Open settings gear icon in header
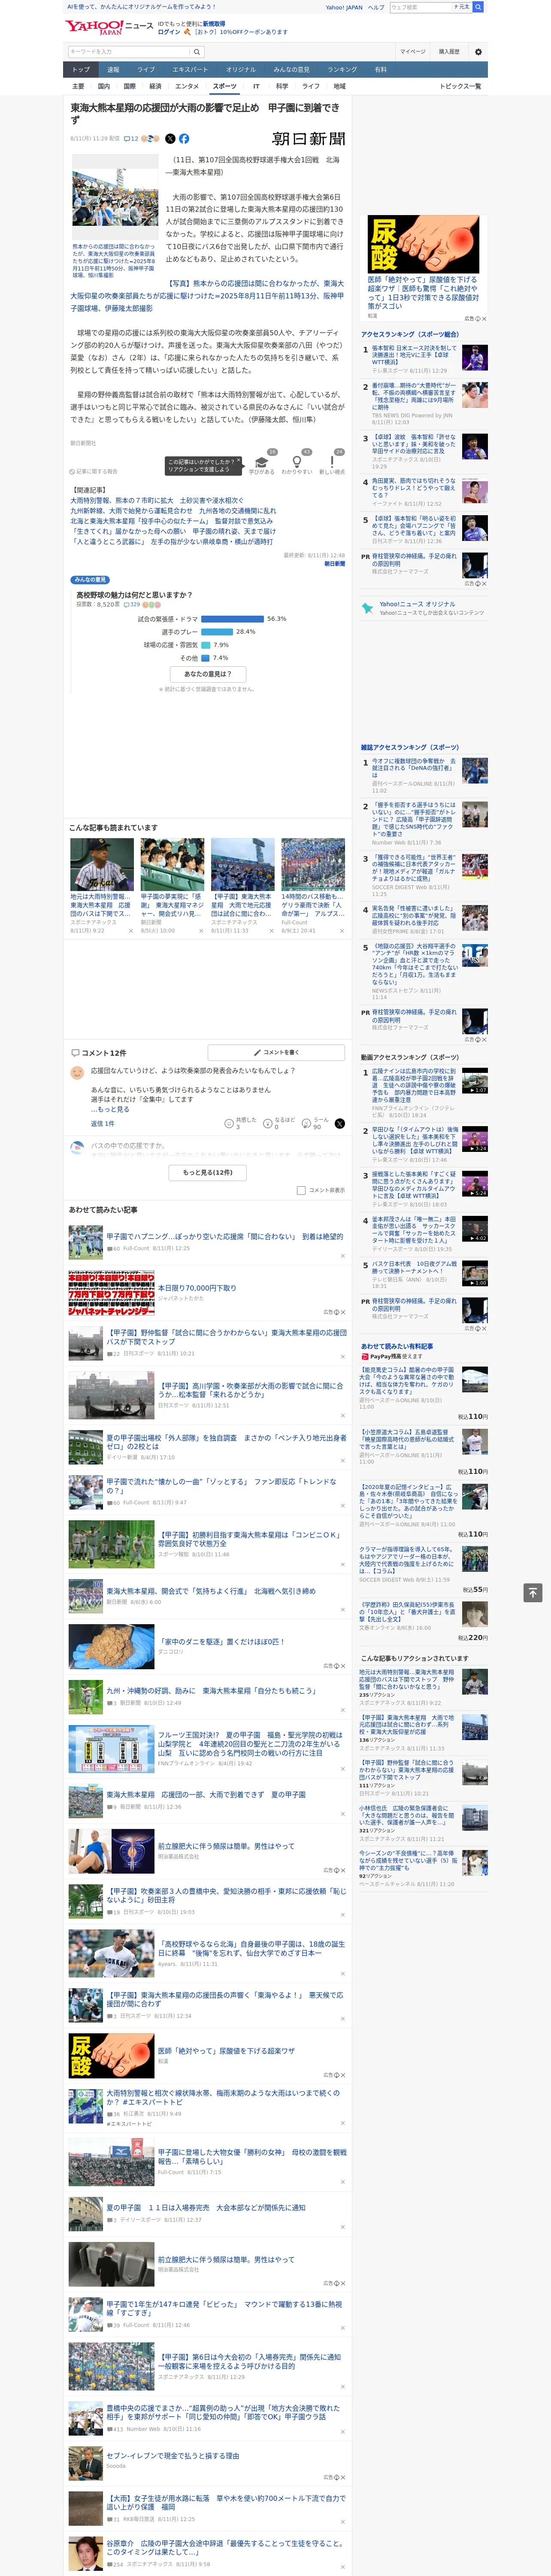 pyautogui.click(x=478, y=52)
